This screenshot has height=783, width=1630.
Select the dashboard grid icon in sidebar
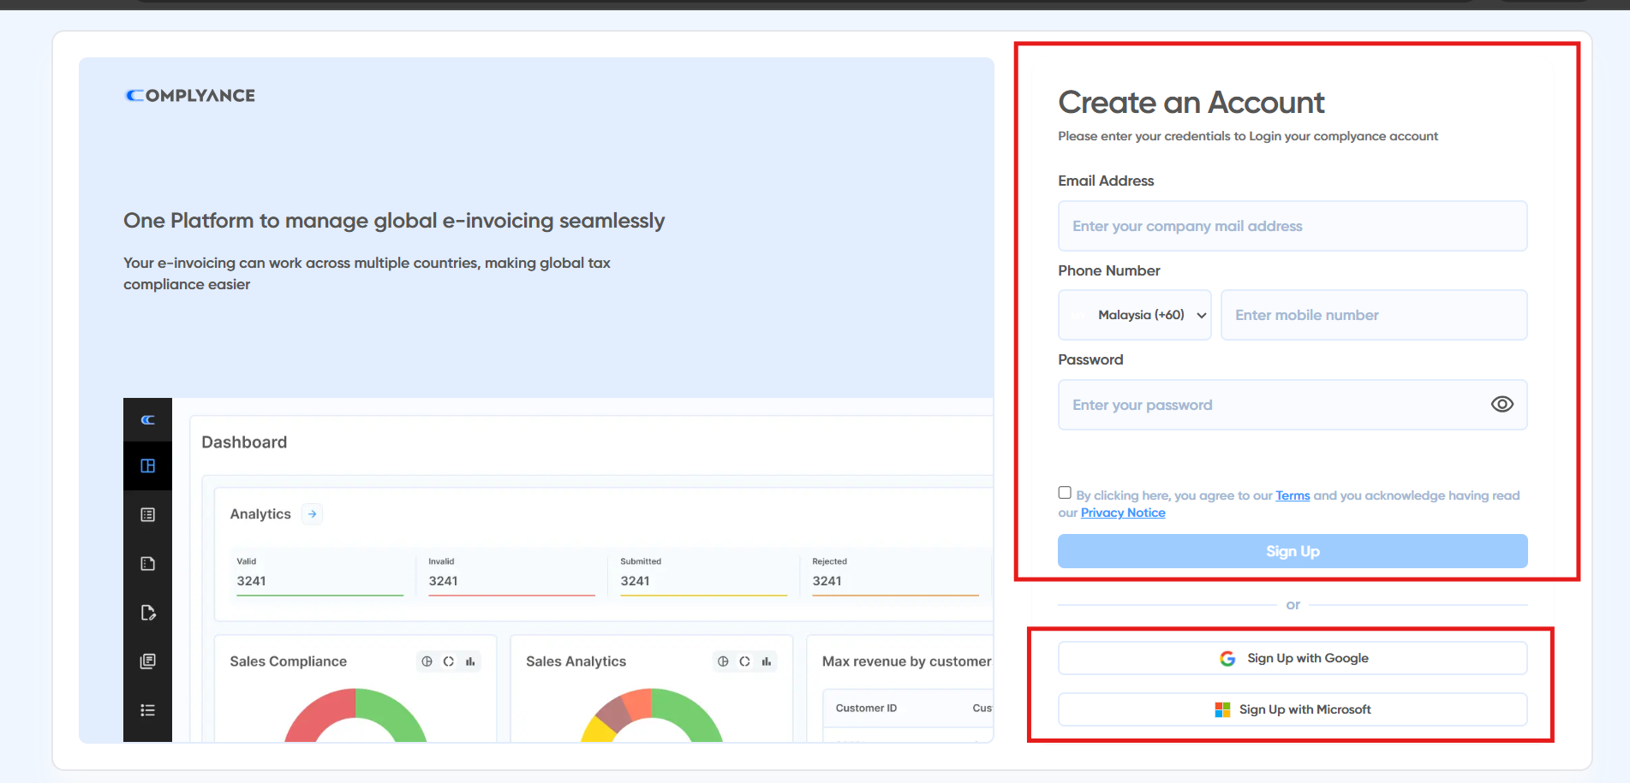click(147, 466)
